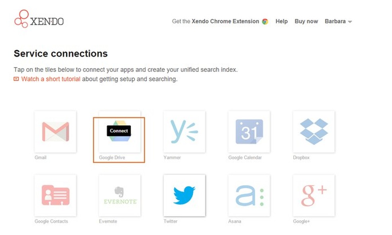Open the Watch a short tutorial link

51,79
